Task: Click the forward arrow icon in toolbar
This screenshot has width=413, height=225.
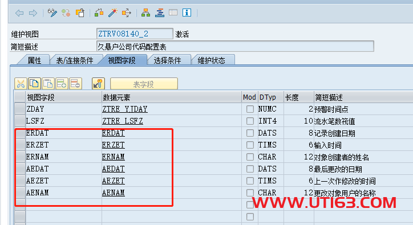Action: pyautogui.click(x=33, y=13)
